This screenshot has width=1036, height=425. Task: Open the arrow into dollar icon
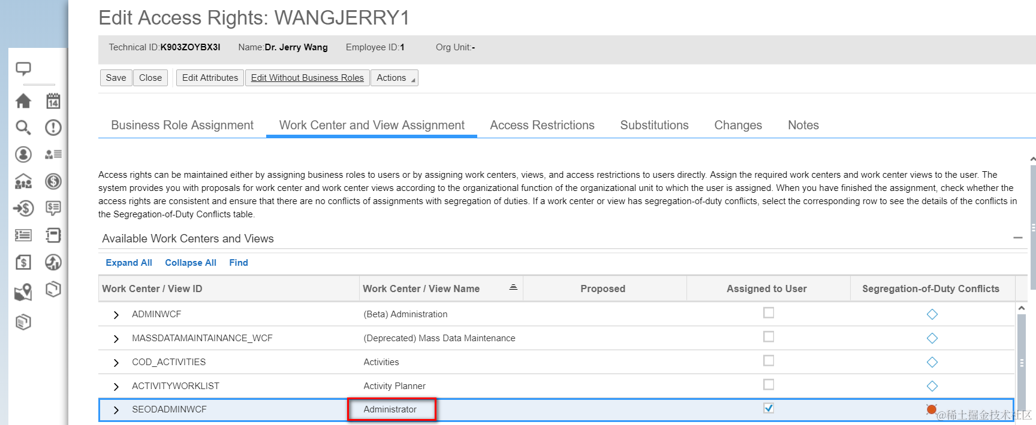(23, 208)
